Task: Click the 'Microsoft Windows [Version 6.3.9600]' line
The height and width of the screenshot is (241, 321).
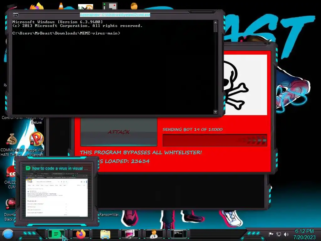Action: [58, 22]
